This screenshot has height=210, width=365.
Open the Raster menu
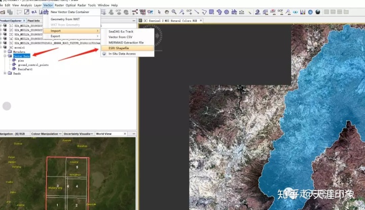point(59,5)
